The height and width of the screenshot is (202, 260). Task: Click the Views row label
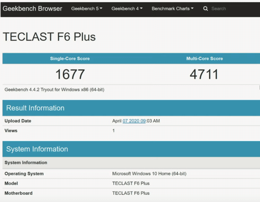(x=11, y=131)
